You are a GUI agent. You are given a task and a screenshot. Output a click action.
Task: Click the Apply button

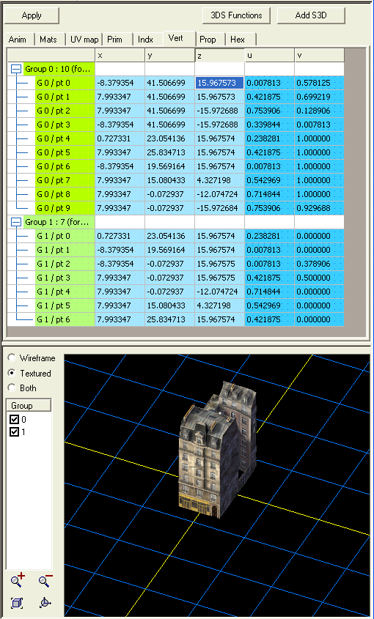pyautogui.click(x=32, y=16)
